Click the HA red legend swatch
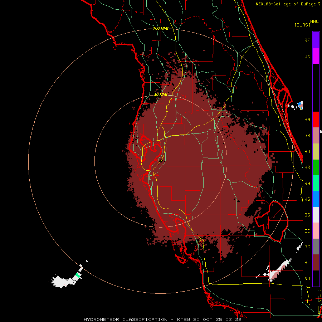The height and width of the screenshot is (322, 322). point(316,119)
